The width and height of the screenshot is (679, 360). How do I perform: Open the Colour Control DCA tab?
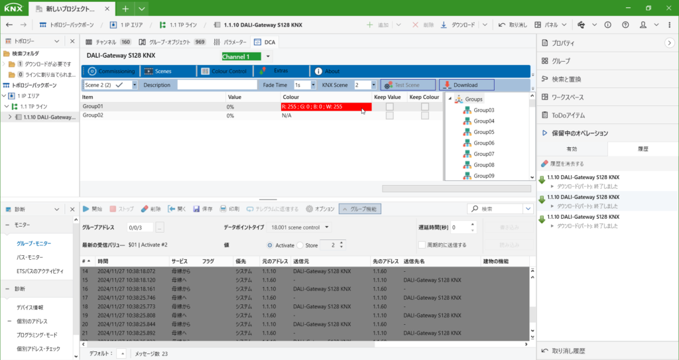pyautogui.click(x=224, y=71)
